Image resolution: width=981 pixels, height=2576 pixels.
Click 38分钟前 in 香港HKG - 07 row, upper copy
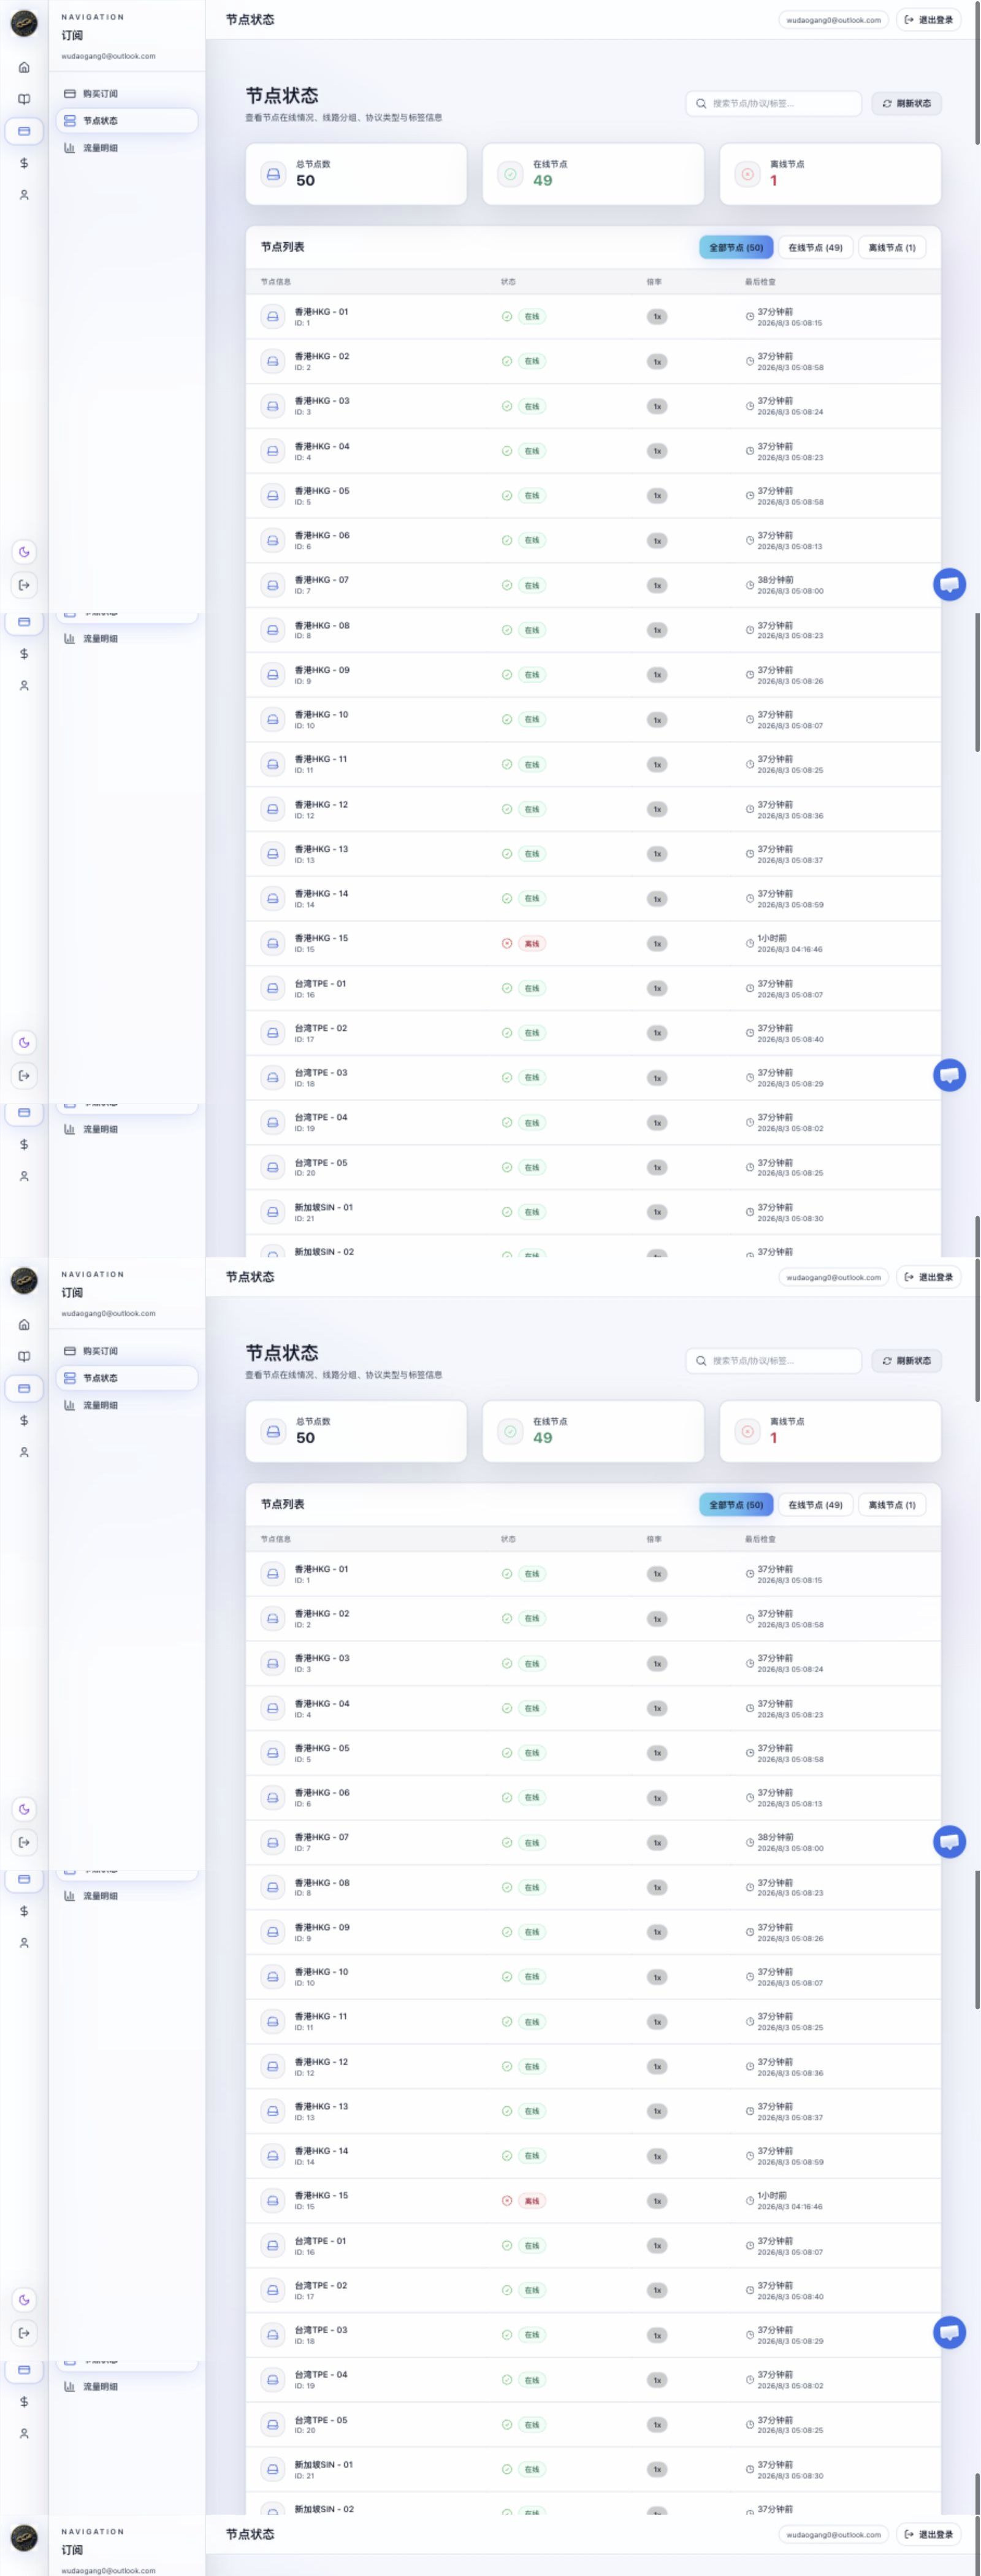(x=775, y=580)
